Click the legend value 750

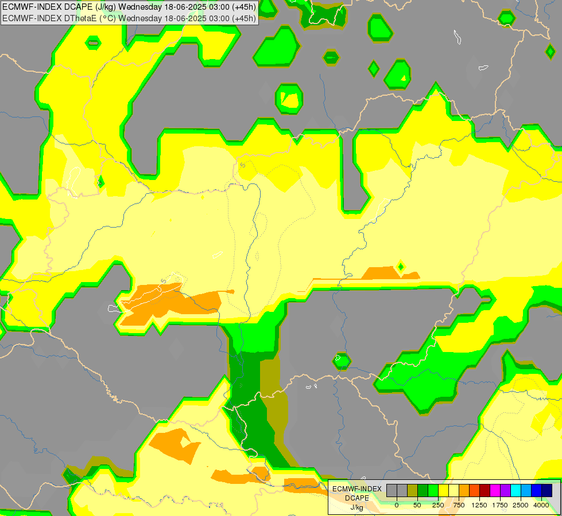point(459,505)
